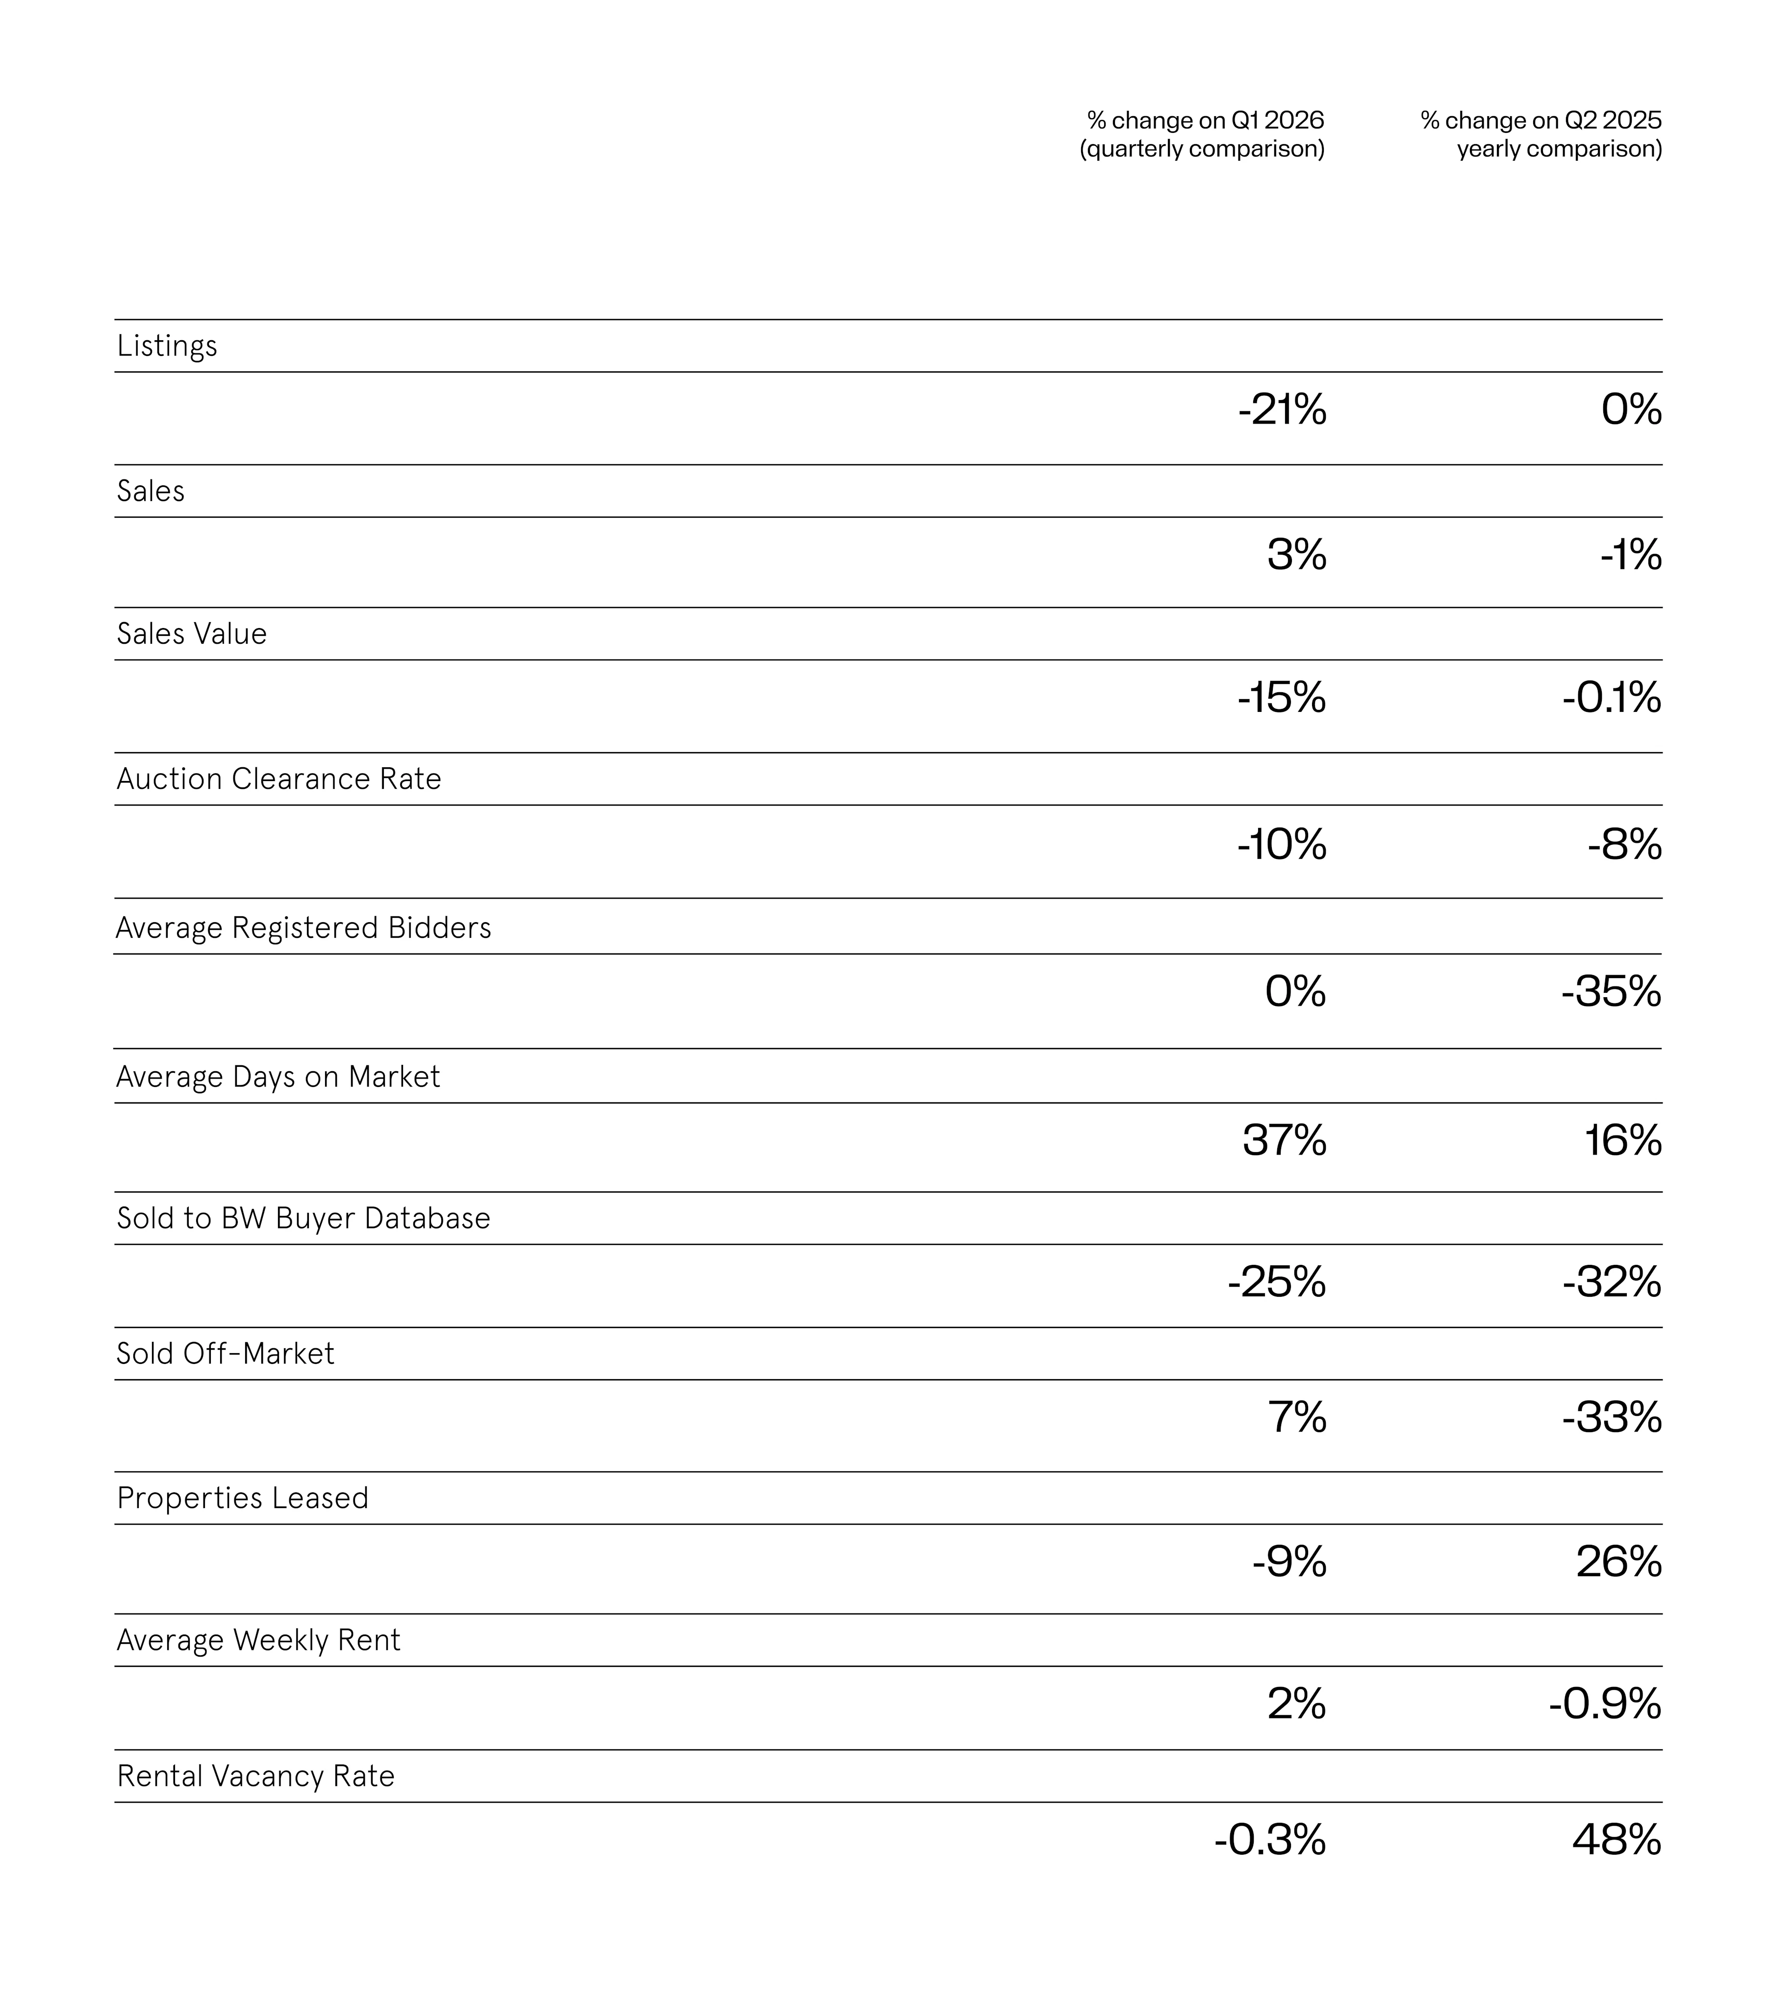This screenshot has width=1769, height=1990.
Task: Click the Q1 2026 quarterly comparison header
Action: pos(1202,134)
